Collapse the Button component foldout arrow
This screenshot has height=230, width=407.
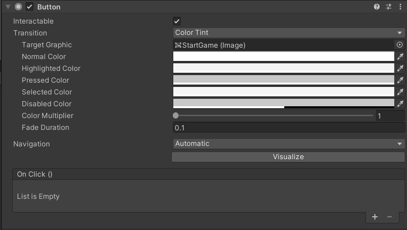coord(8,7)
